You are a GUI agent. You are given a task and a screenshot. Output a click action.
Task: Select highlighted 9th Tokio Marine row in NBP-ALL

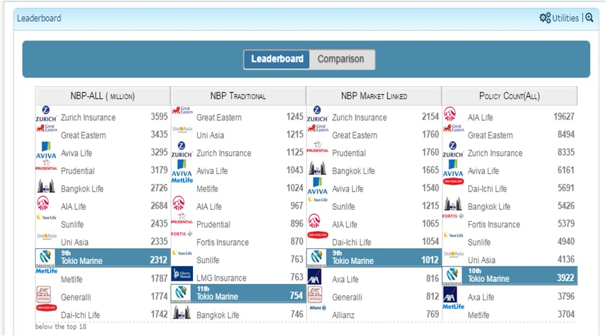[103, 258]
